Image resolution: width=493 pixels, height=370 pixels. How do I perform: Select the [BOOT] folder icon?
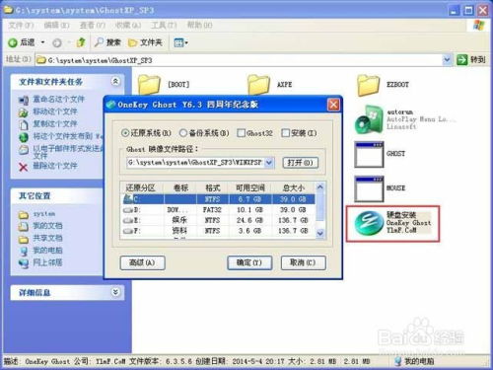click(149, 85)
